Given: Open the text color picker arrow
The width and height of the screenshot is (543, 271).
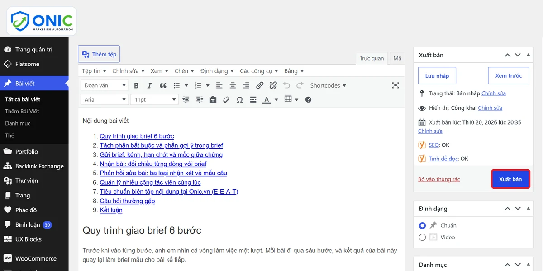Looking at the screenshot, I should pyautogui.click(x=276, y=99).
